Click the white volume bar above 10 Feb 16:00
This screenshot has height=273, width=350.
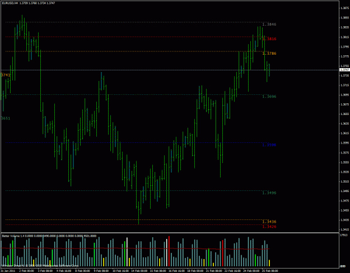coord(127,252)
